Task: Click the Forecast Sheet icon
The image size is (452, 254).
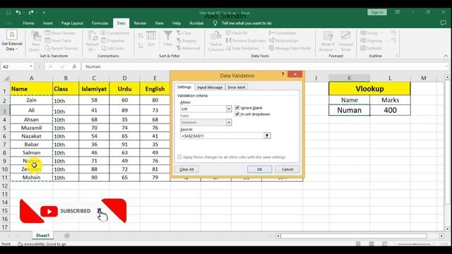Action: pos(345,41)
